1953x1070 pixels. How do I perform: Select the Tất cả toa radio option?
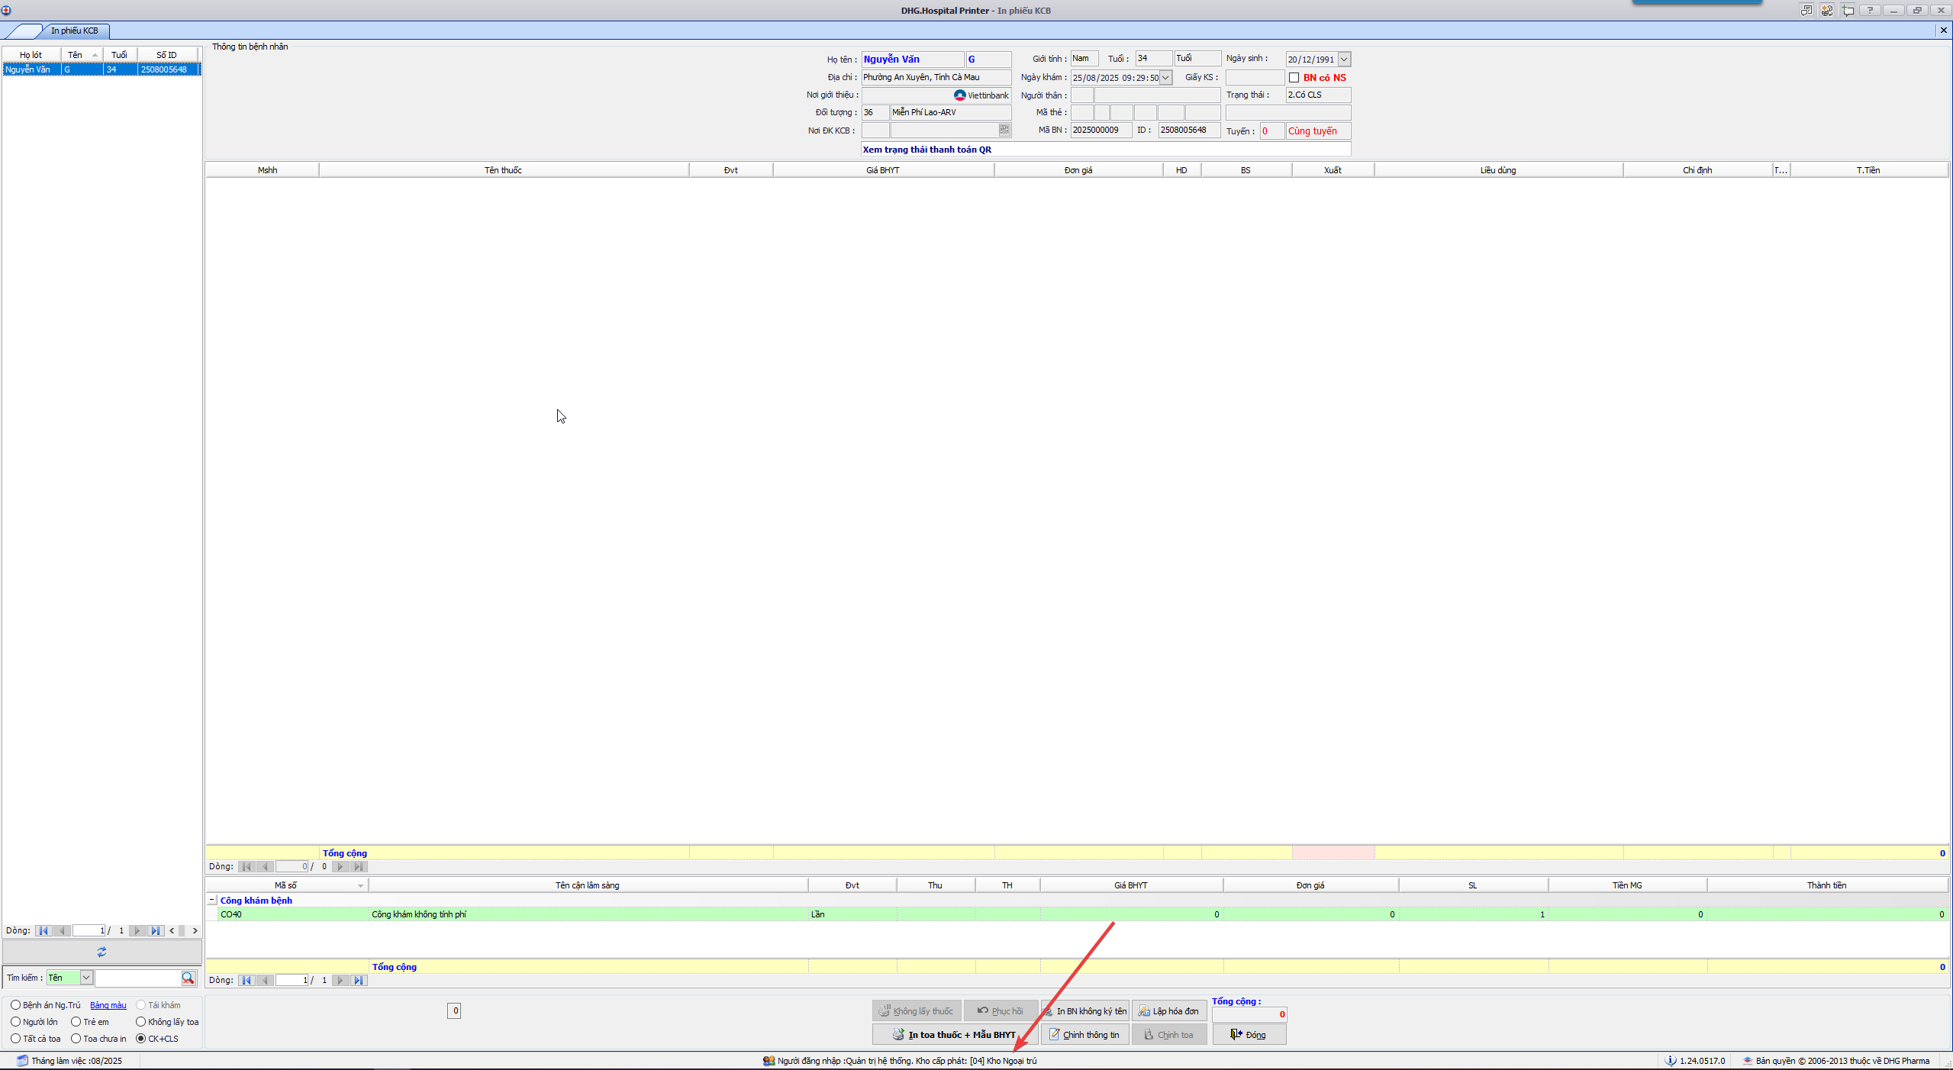(15, 1038)
